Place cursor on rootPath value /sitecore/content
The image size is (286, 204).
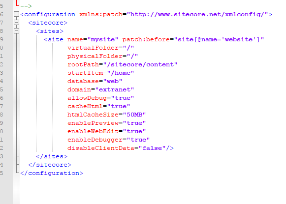140,65
